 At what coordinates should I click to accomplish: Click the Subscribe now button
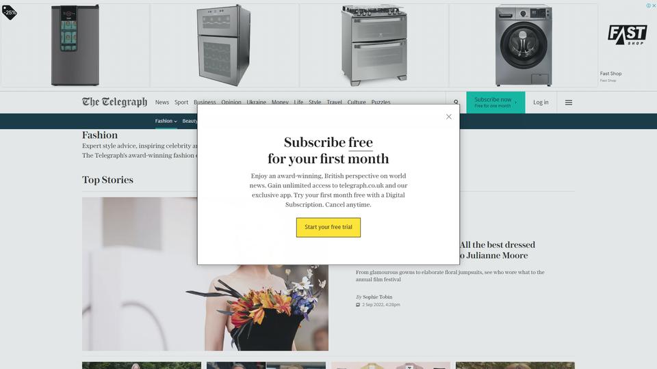(x=495, y=102)
